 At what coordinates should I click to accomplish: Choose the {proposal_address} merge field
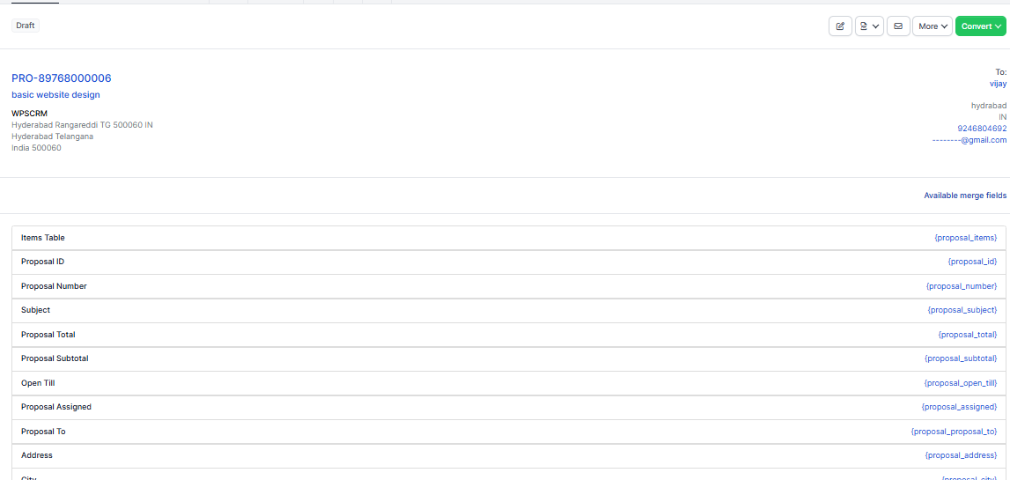point(961,455)
